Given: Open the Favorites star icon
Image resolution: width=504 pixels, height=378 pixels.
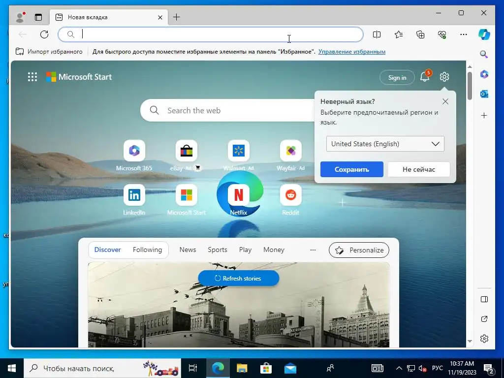Looking at the screenshot, I should pos(399,34).
